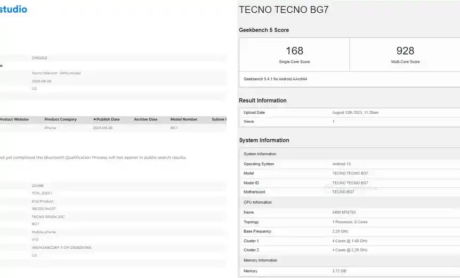Click the 2023-09-28 cell under Publish Date

pyautogui.click(x=103, y=128)
